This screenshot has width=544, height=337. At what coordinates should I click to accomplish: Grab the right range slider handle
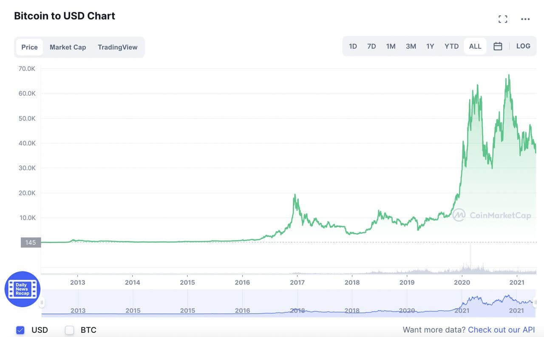[x=536, y=303]
